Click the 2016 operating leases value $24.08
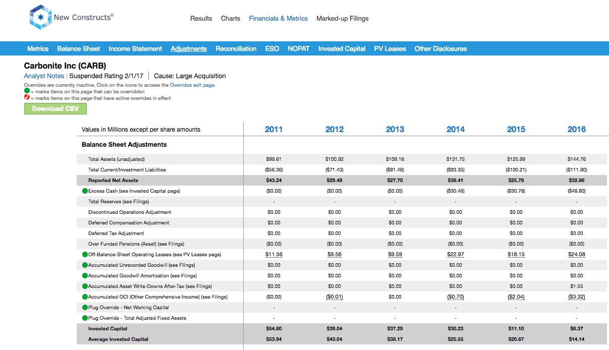The width and height of the screenshot is (609, 350). coord(577,255)
